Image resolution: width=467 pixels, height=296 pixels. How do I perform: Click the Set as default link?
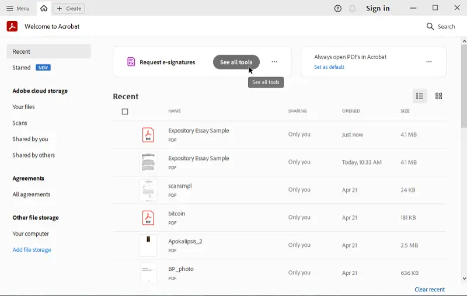coord(329,67)
